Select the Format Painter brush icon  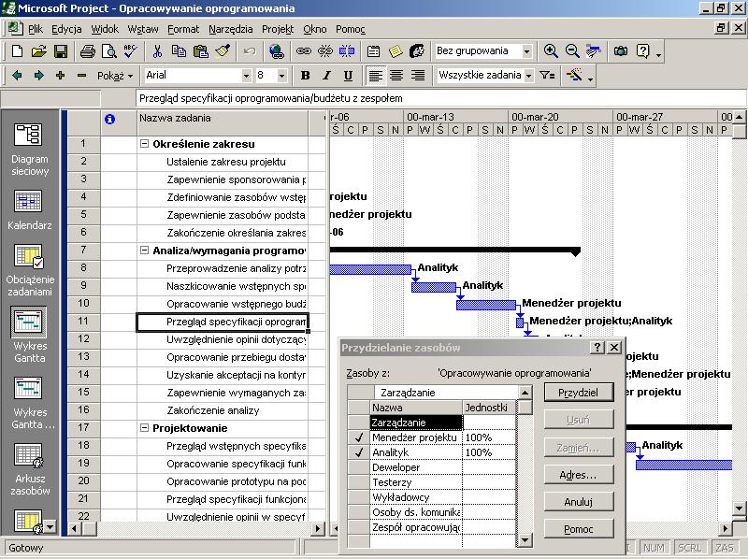[x=223, y=51]
